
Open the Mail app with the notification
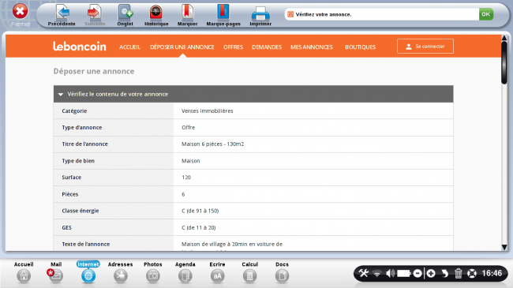[56, 272]
